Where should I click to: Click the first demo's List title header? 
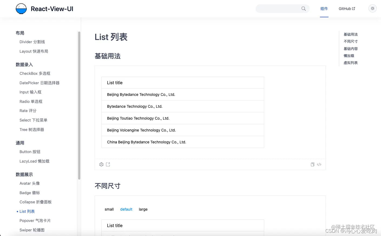click(183, 83)
